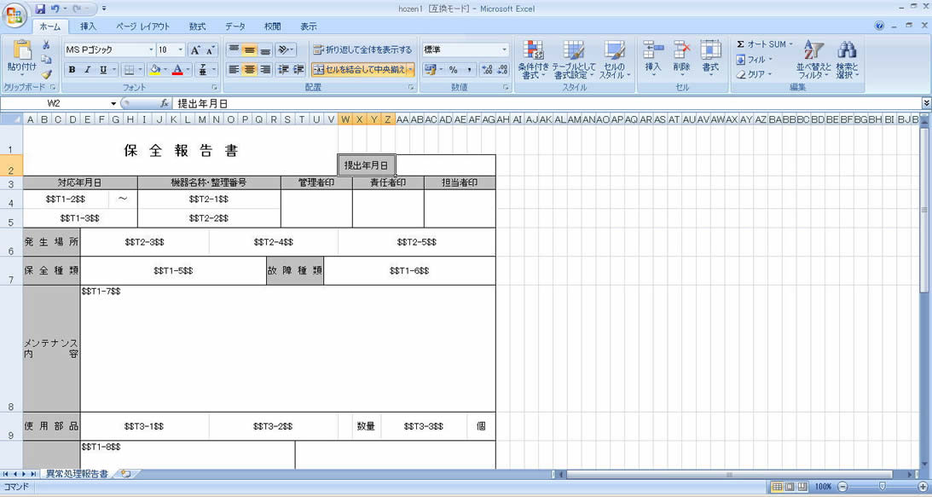The width and height of the screenshot is (932, 497).
Task: Click in the formula bar text field
Action: (x=546, y=103)
